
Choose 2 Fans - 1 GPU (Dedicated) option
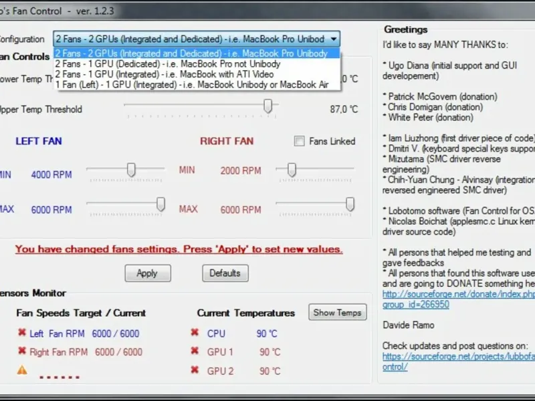[197, 63]
